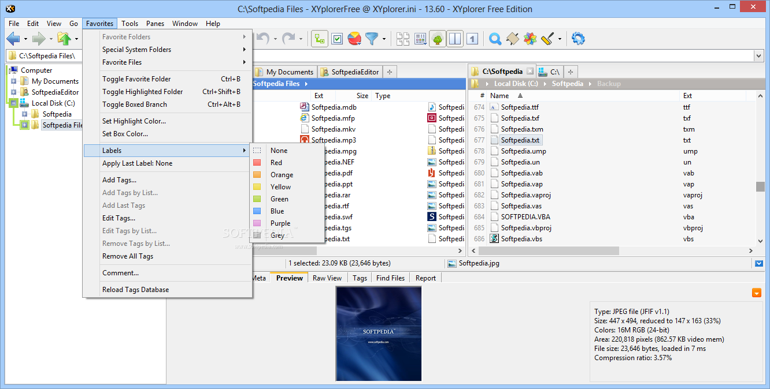The width and height of the screenshot is (770, 389).
Task: Click the Back navigation arrow icon
Action: pyautogui.click(x=13, y=39)
